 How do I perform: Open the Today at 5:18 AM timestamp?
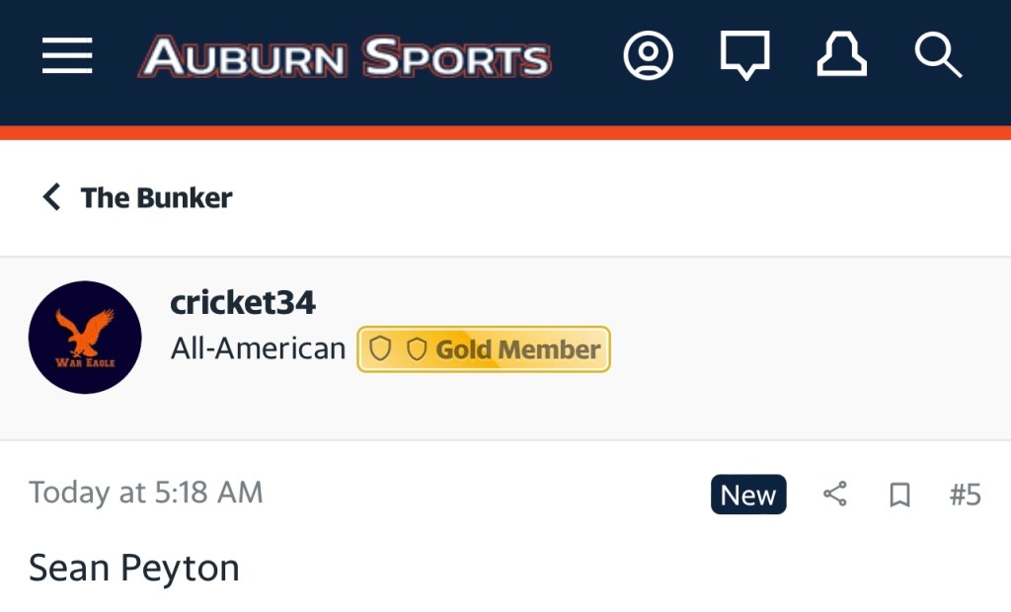pos(146,493)
